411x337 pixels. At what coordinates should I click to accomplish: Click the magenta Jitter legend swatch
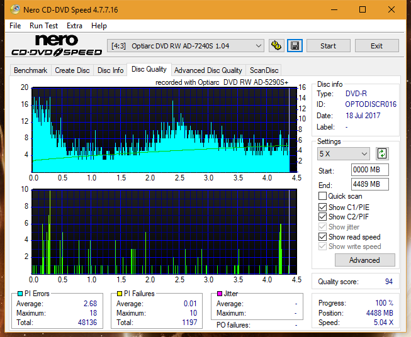[x=220, y=294]
